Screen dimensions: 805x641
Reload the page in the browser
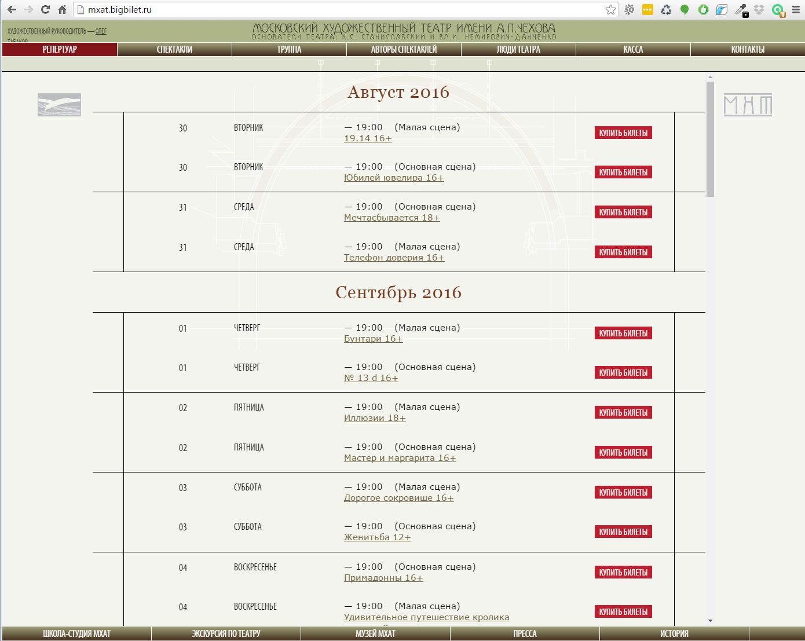click(45, 10)
